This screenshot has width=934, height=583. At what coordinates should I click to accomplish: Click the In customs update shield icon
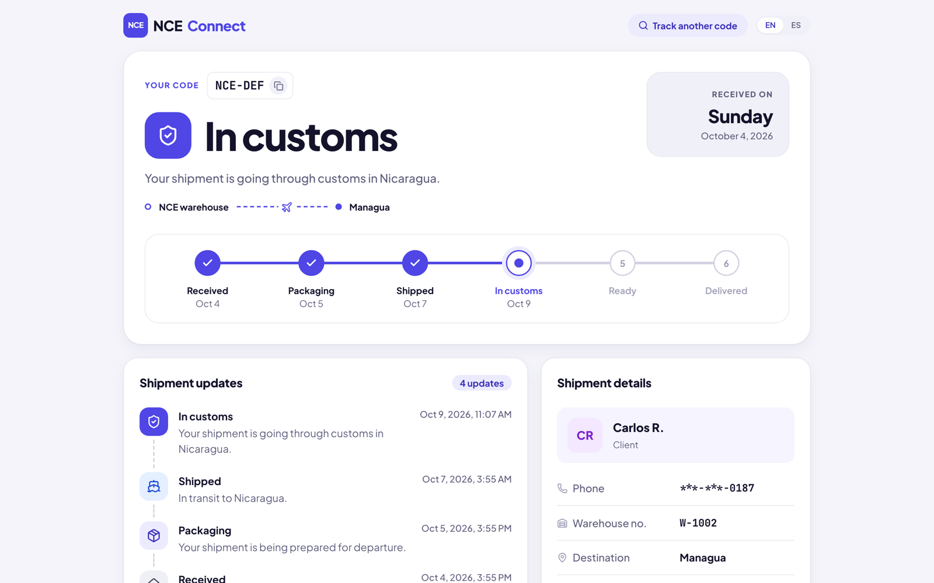154,422
